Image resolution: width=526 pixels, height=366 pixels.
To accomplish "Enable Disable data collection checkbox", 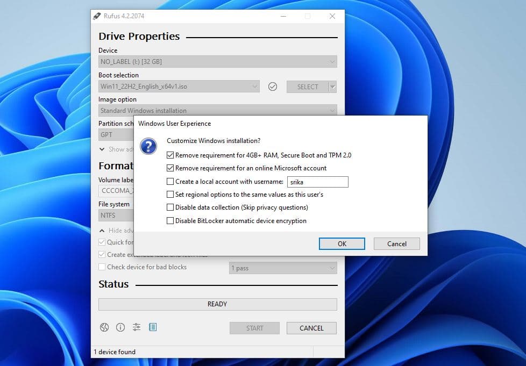I will coord(170,207).
